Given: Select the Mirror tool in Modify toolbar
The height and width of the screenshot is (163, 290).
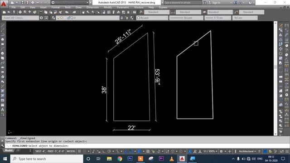Looking at the screenshot, I should coord(281,35).
